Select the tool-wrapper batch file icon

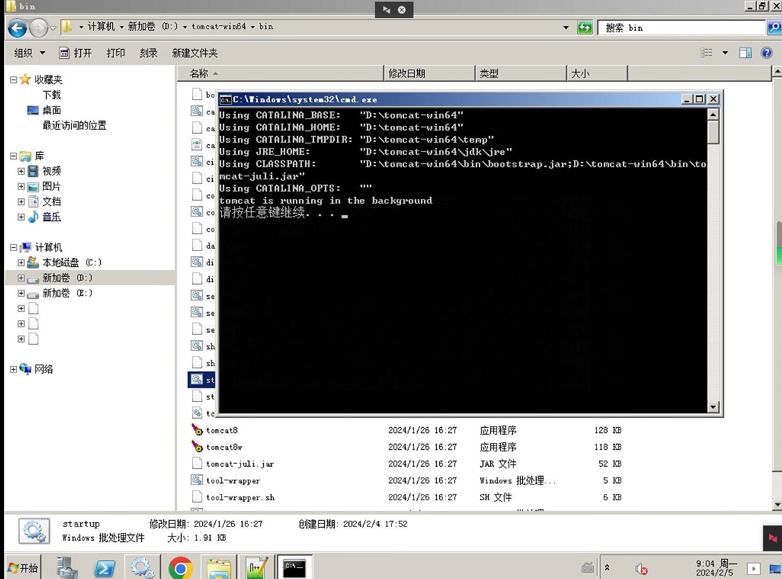pos(197,480)
